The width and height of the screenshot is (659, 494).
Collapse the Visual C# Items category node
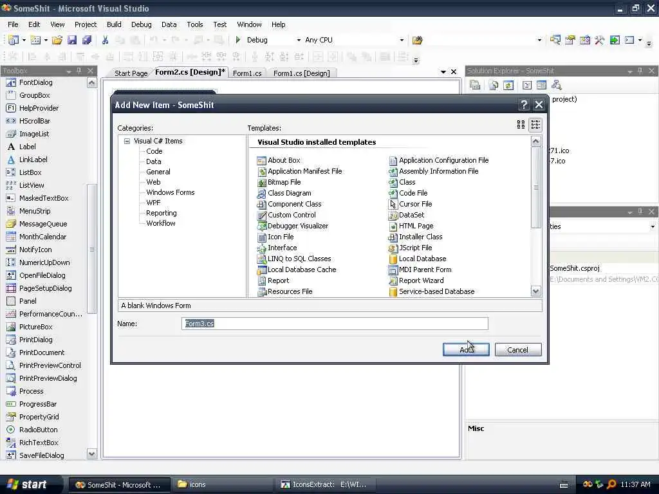pos(127,141)
